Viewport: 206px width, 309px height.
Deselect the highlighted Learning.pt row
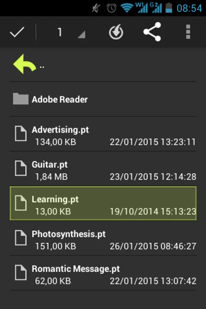tap(103, 203)
